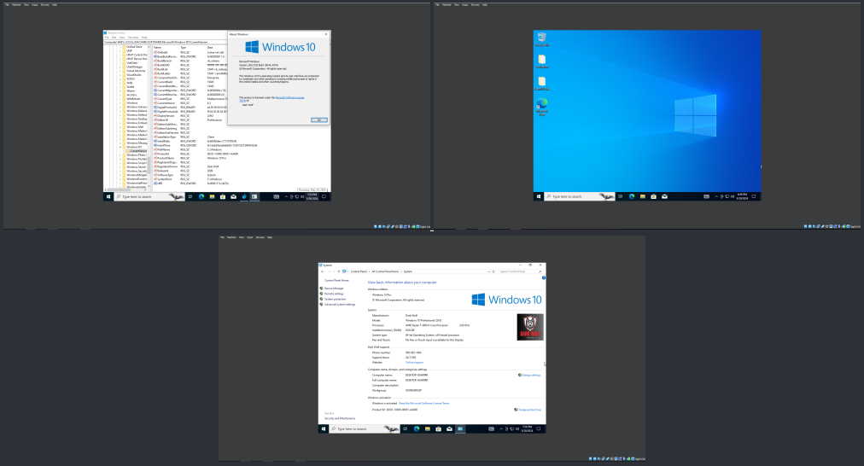Expand the CurrentVersion registry key
Viewport: 864px width, 466px height.
[x=124, y=151]
